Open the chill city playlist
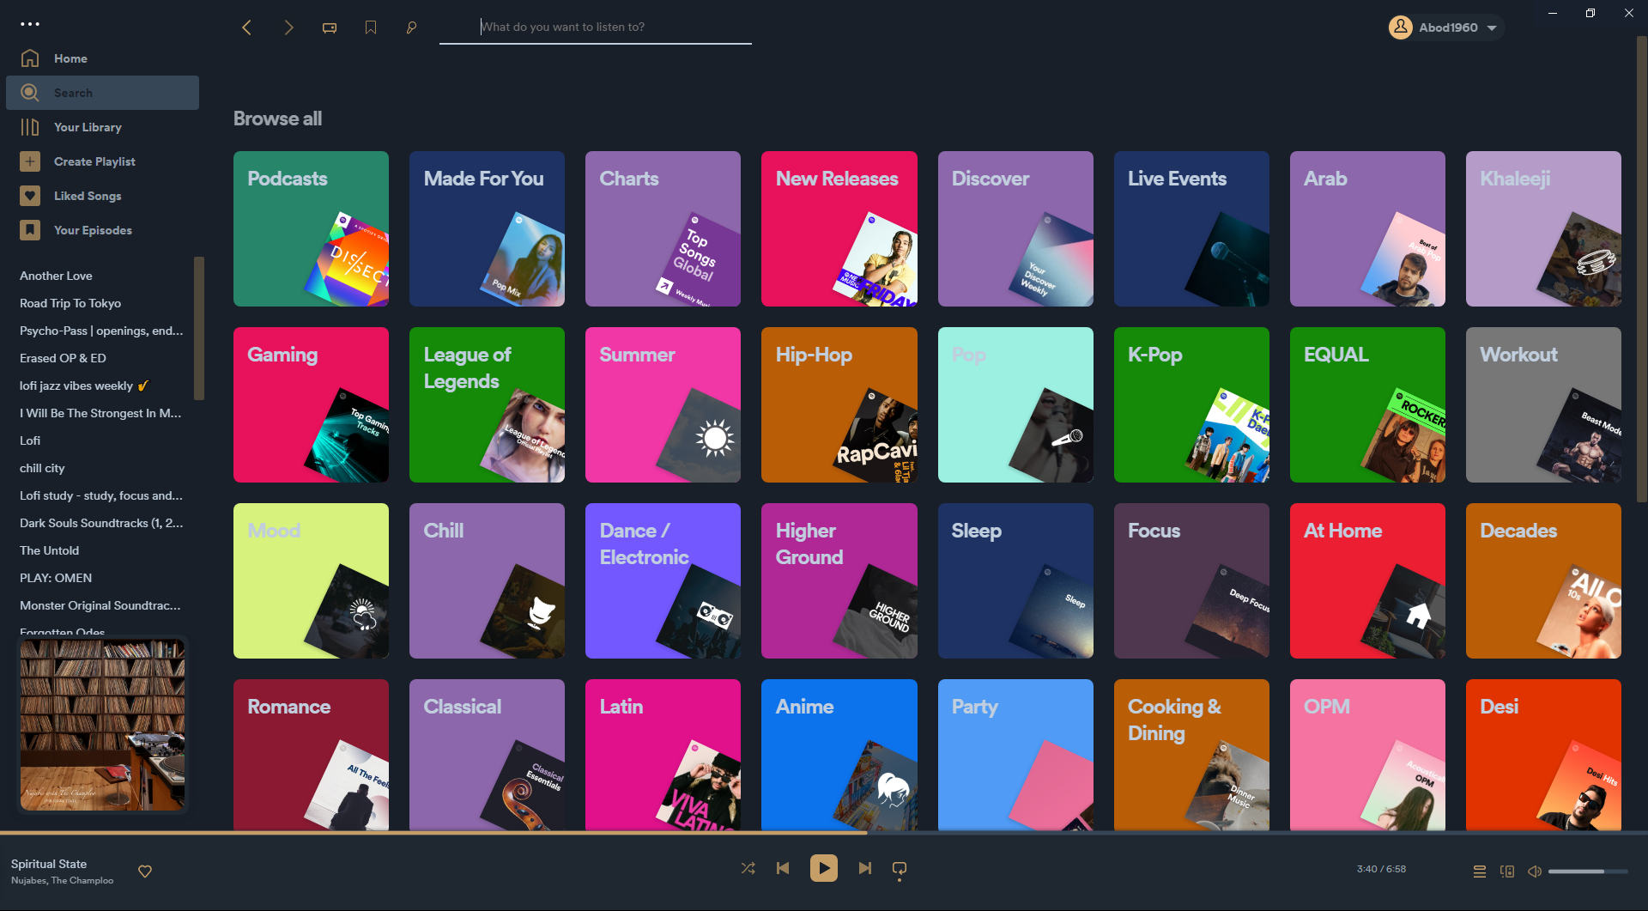 [42, 468]
